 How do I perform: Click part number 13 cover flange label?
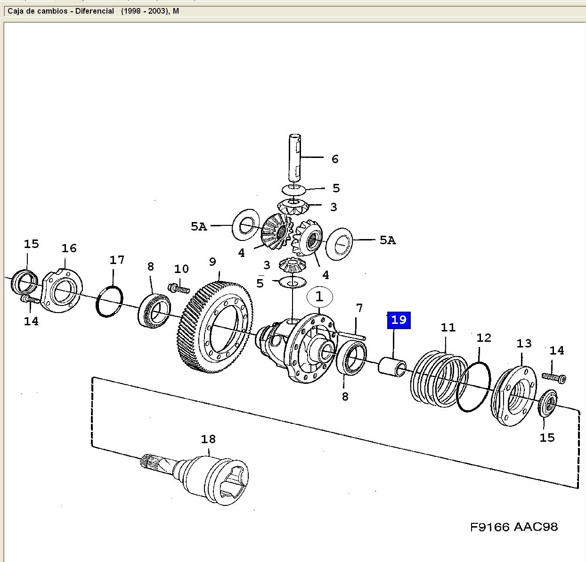click(x=524, y=343)
